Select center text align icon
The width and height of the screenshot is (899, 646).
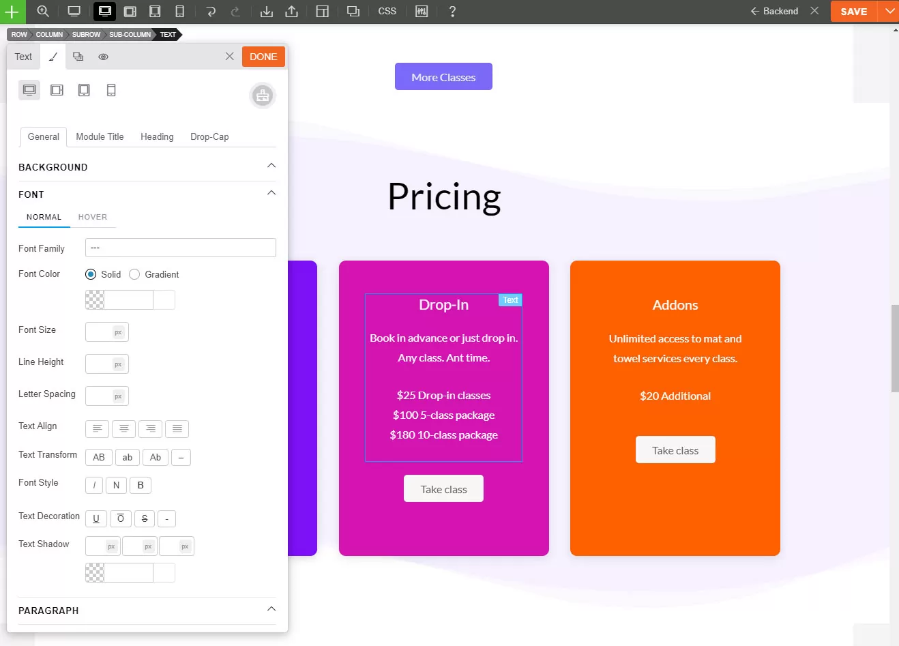point(123,428)
